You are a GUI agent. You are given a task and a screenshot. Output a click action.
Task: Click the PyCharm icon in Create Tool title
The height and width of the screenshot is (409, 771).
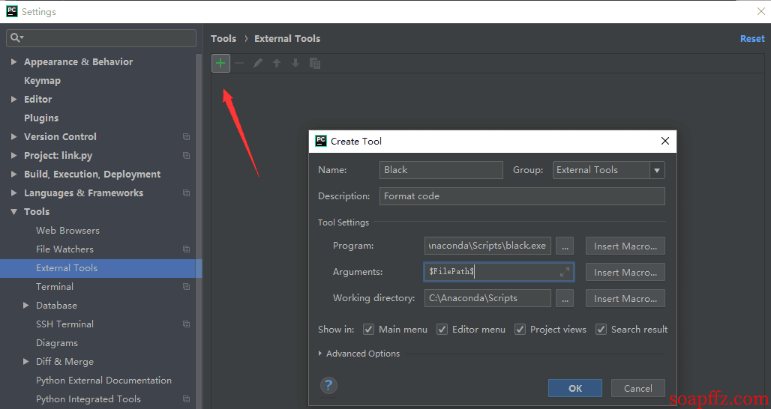(x=320, y=141)
